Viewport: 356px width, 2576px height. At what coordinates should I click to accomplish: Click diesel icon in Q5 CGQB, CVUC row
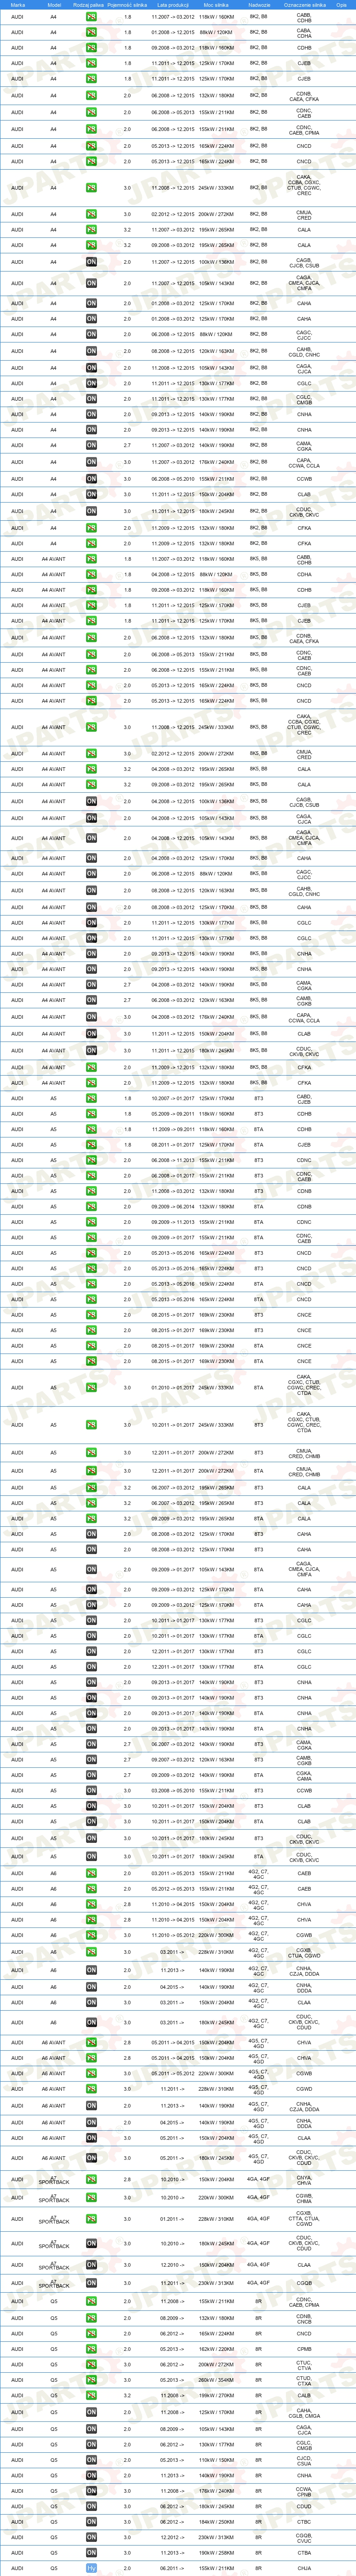[x=91, y=2537]
